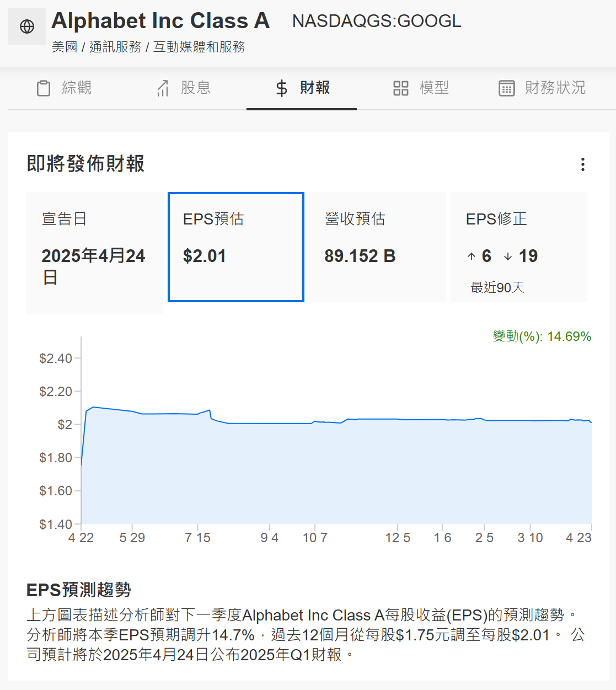Click the 9 4 date on x-axis
Screen dimensions: 616x690
tap(270, 538)
